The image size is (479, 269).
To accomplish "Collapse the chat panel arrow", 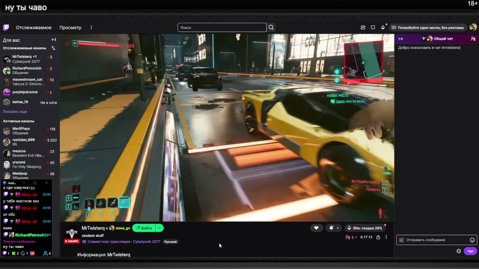I will [x=401, y=38].
